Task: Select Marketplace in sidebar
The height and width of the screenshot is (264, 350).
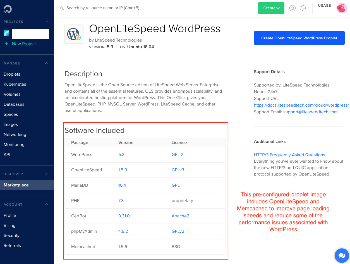Action: (x=27, y=185)
